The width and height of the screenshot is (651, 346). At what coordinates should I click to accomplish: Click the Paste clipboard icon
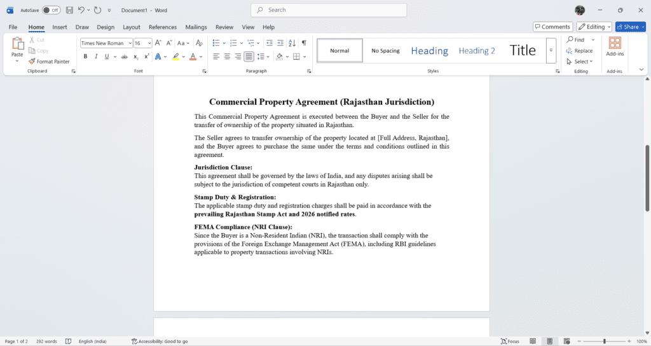tap(17, 44)
